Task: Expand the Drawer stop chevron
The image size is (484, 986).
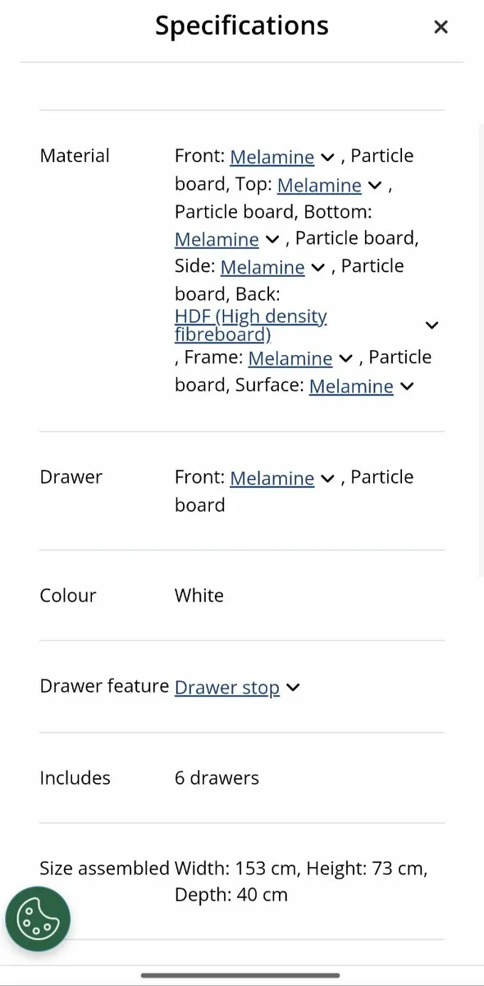Action: (x=293, y=687)
